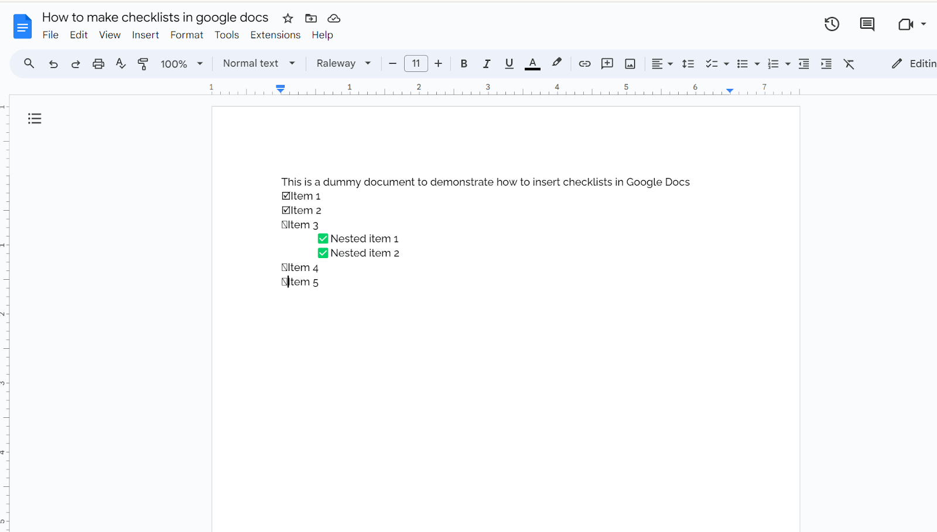Check the Item 4 checkbox

point(283,267)
